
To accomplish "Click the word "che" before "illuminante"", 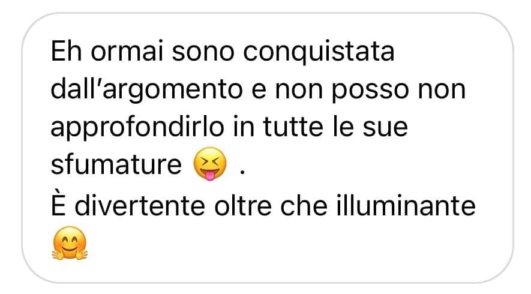I will (x=304, y=205).
